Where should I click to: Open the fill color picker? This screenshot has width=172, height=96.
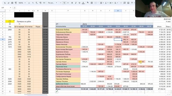coord(88,3)
